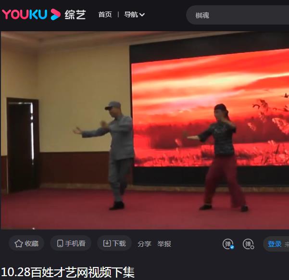289x280 pixels.
Task: Click 登录 to log in
Action: 275,244
